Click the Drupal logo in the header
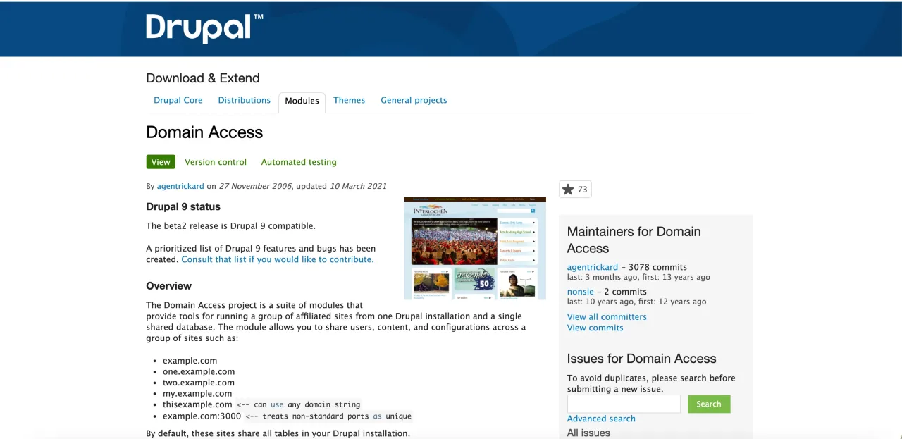Image resolution: width=902 pixels, height=439 pixels. pos(204,28)
